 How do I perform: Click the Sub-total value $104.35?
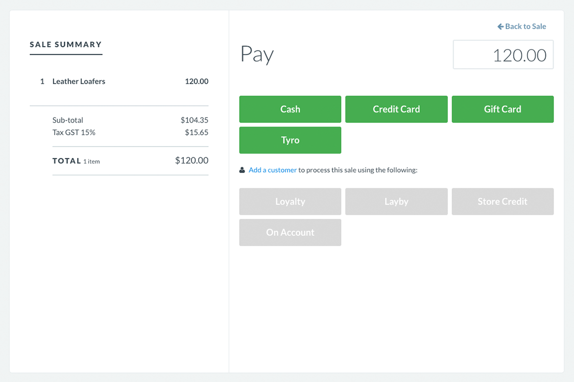point(195,120)
